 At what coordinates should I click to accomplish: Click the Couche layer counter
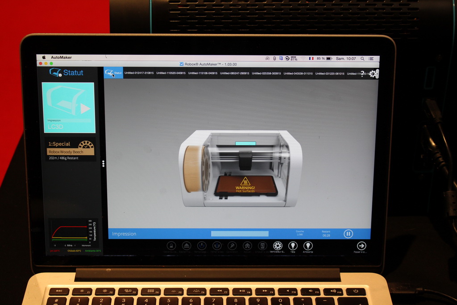pos(299,233)
